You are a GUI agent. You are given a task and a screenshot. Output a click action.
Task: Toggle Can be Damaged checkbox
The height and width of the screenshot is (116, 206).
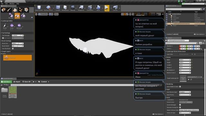[180, 105]
